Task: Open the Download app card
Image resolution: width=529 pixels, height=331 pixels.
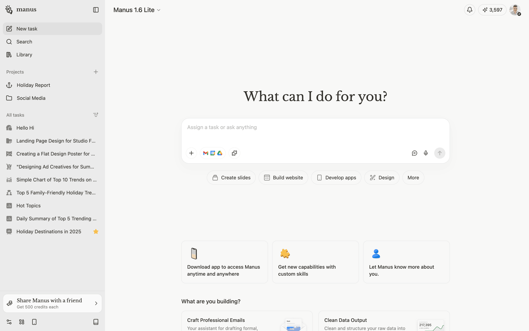Action: pos(225,262)
